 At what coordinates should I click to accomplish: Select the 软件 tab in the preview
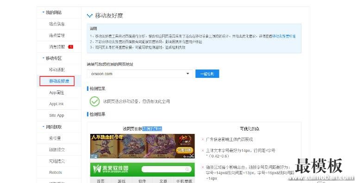[142, 181]
